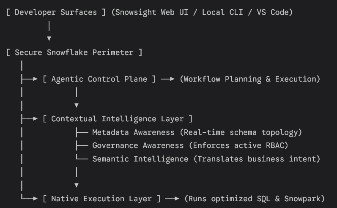337x208 pixels.
Task: Click the down arrow above Native Execution Layer
Action: 77,185
